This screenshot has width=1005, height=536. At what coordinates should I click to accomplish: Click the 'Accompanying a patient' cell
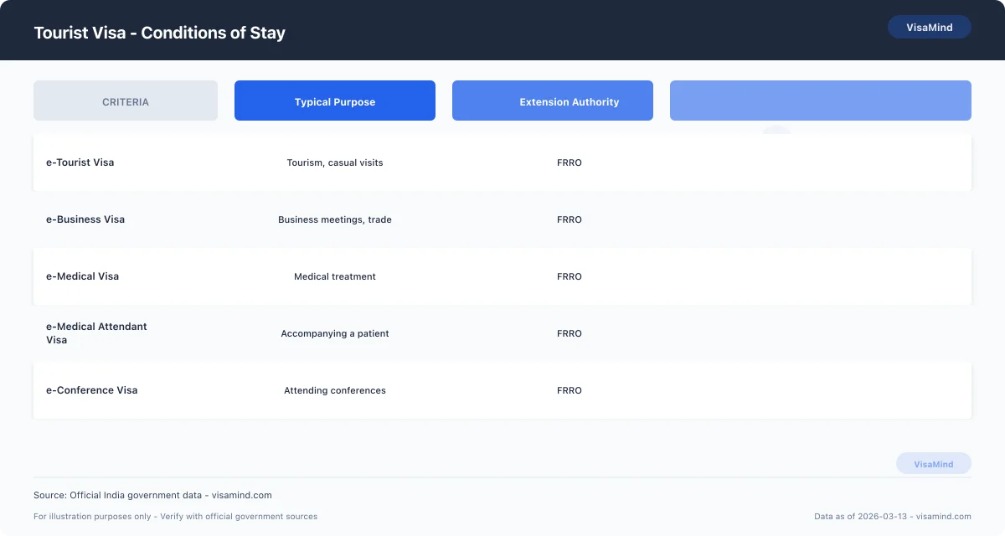click(335, 333)
